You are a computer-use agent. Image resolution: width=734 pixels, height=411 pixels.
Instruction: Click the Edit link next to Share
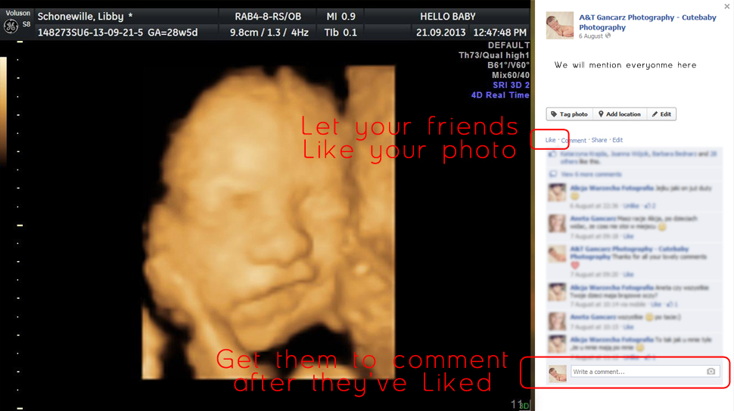(617, 140)
